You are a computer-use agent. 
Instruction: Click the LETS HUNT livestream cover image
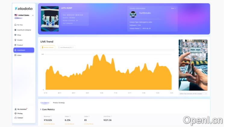tap(50, 19)
